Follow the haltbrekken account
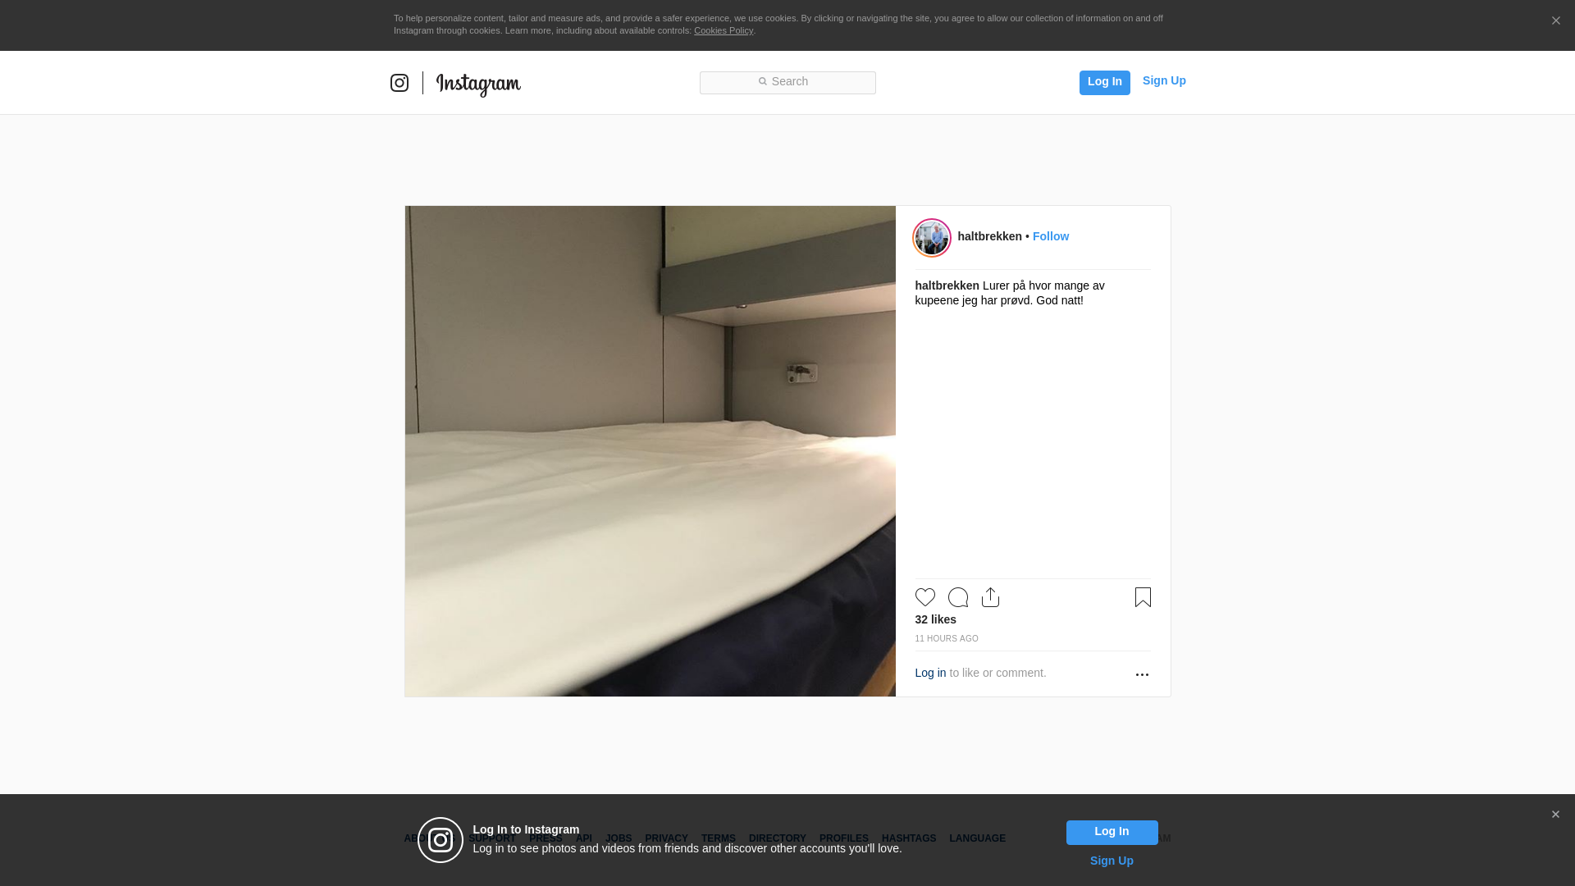The height and width of the screenshot is (886, 1575). click(1051, 236)
